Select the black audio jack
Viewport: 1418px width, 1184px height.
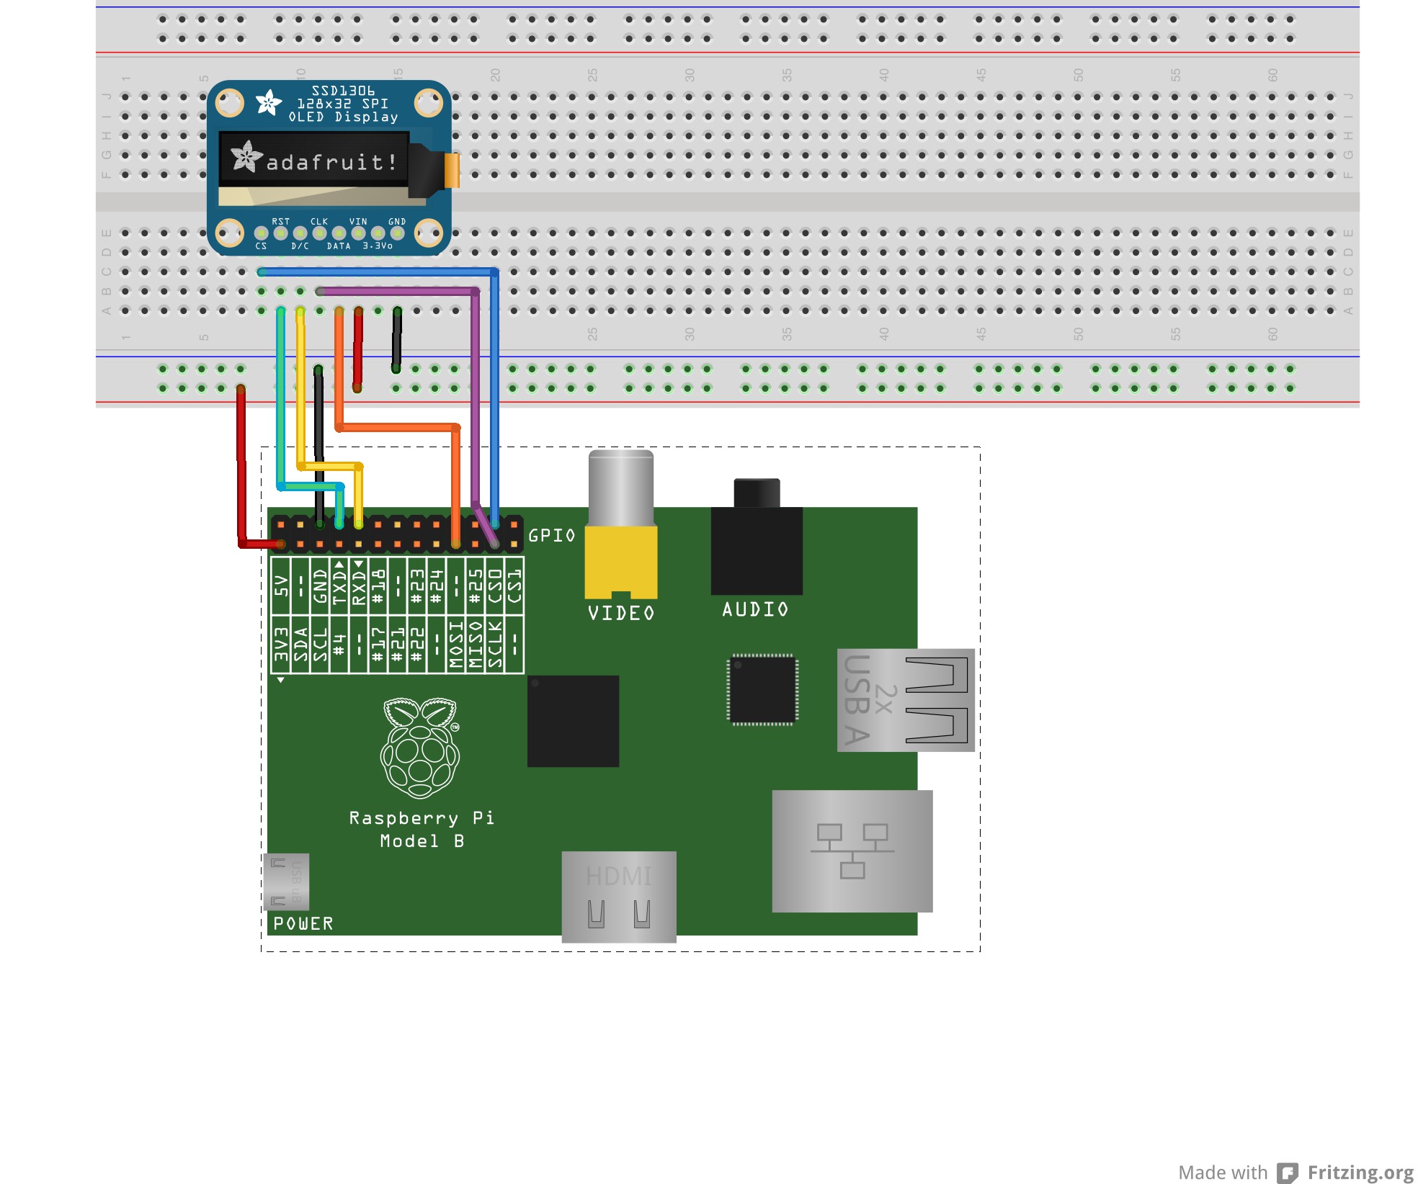[x=757, y=537]
